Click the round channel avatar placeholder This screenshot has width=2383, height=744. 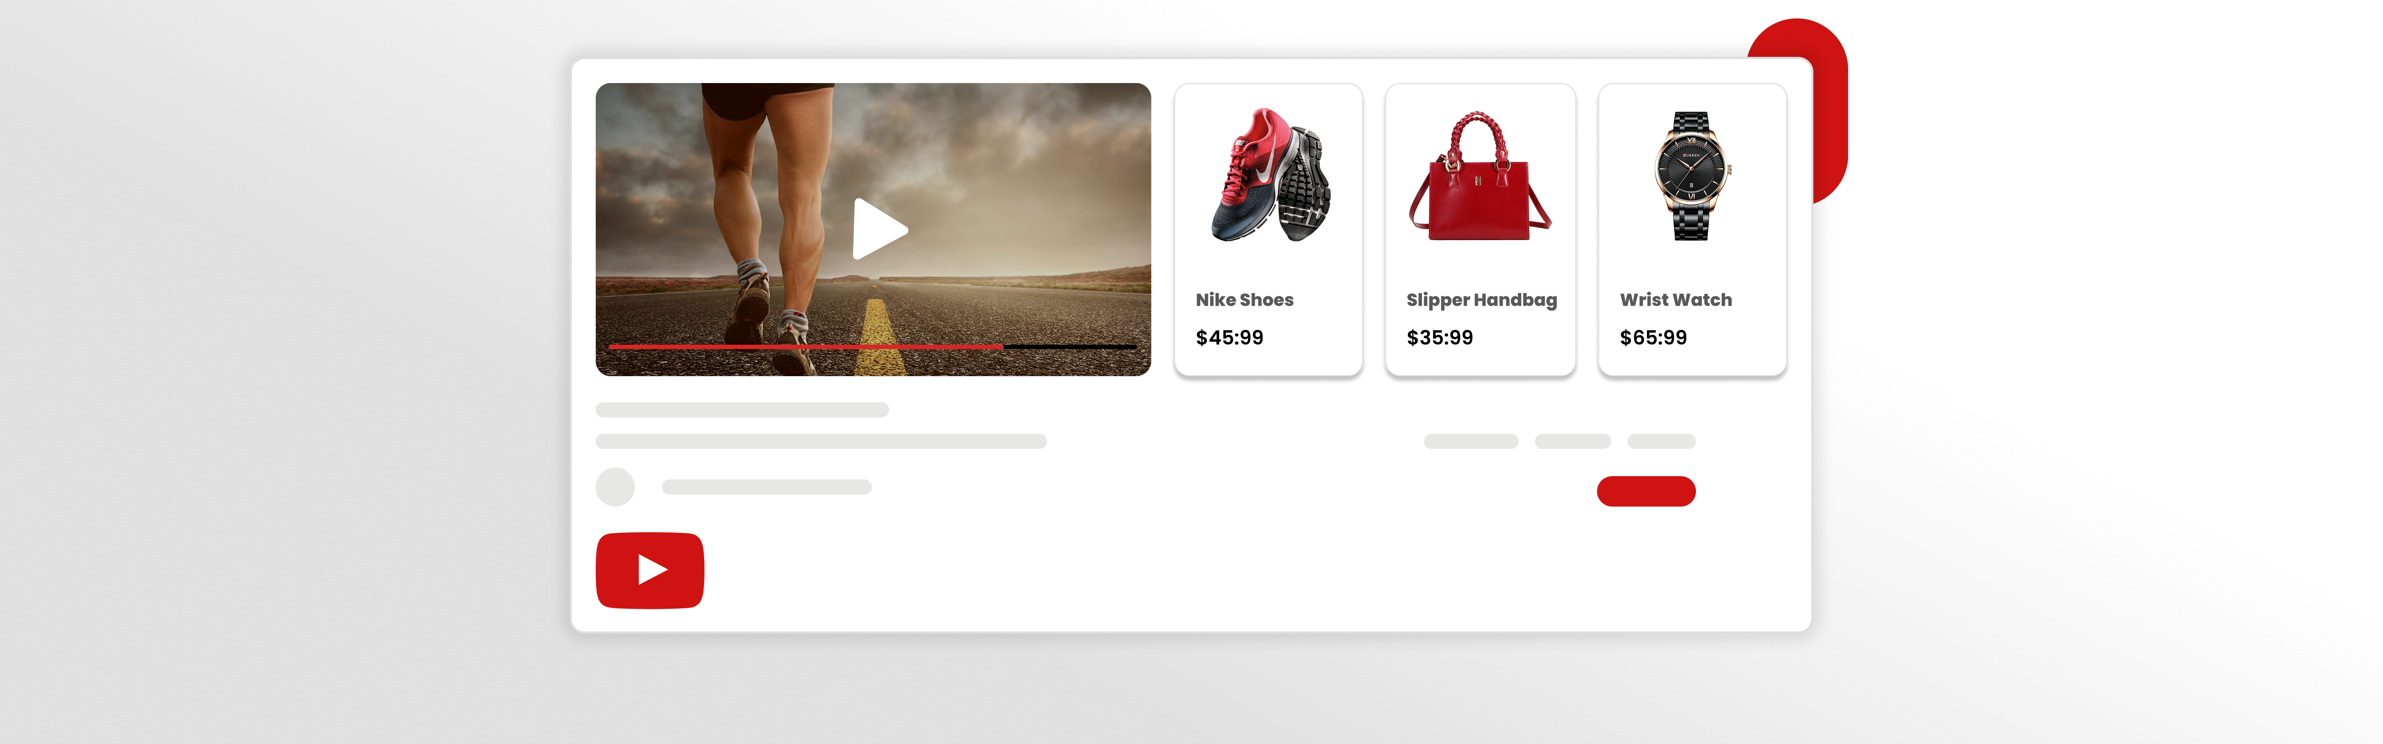(615, 487)
